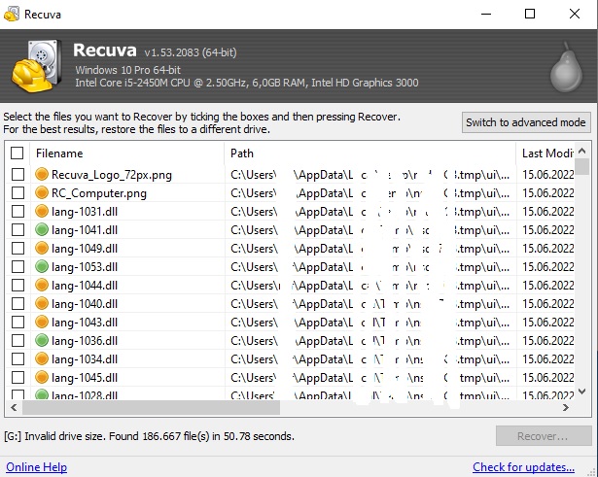Click orange status dot for lang-1043.dll

42,322
